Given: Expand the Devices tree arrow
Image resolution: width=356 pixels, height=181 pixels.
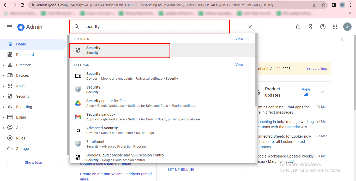Looking at the screenshot, I should [3, 76].
